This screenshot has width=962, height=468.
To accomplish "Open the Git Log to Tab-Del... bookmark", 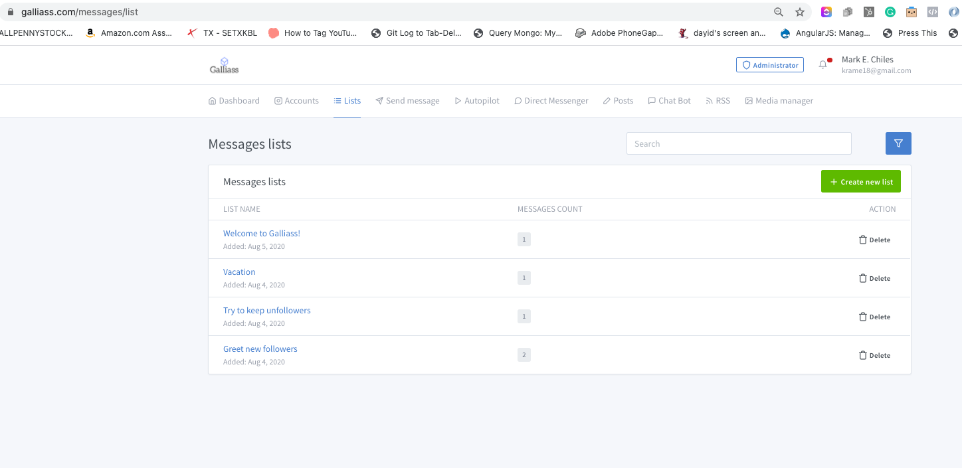I will (x=417, y=33).
